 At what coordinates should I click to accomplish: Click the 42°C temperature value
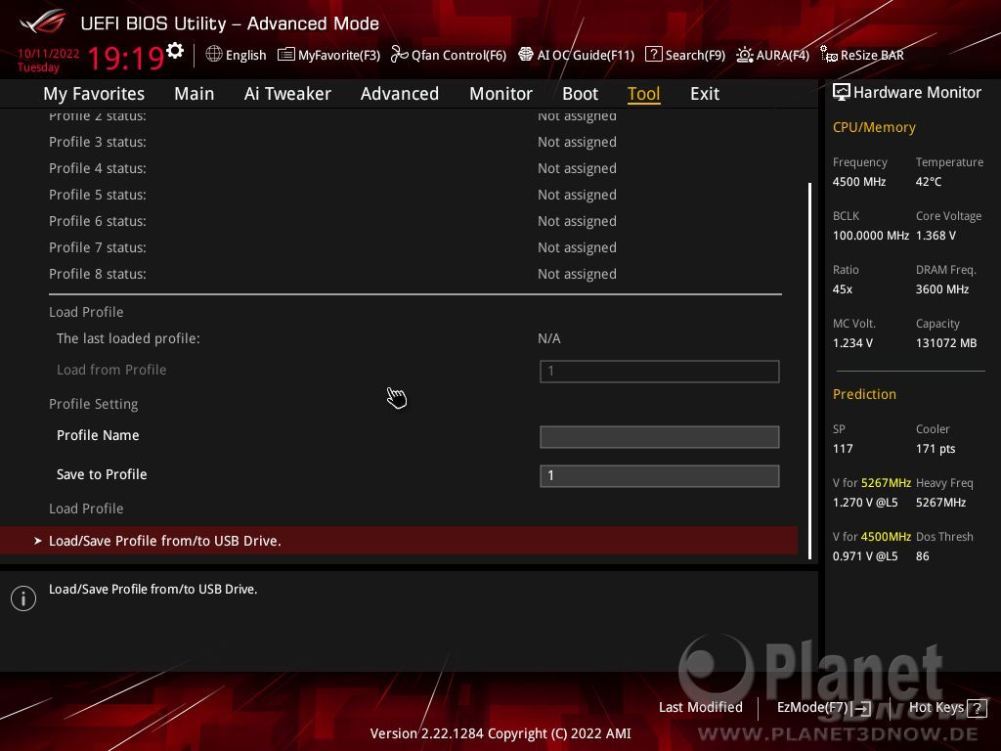tap(929, 182)
